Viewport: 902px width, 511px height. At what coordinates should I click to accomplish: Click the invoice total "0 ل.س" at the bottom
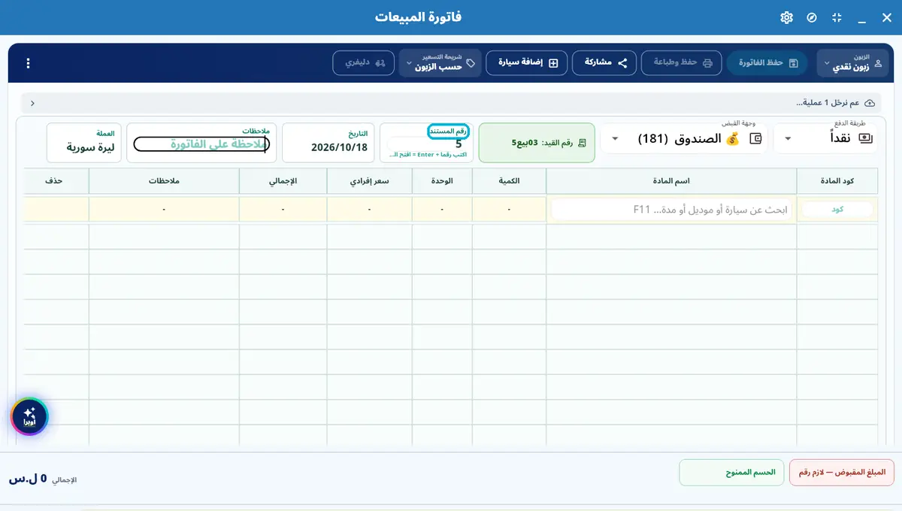coord(28,479)
